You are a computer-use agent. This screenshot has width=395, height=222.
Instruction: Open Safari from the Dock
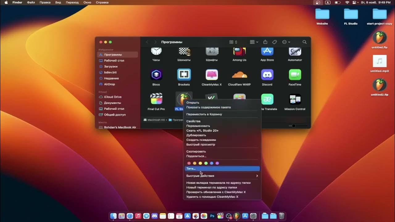pyautogui.click(x=130, y=216)
